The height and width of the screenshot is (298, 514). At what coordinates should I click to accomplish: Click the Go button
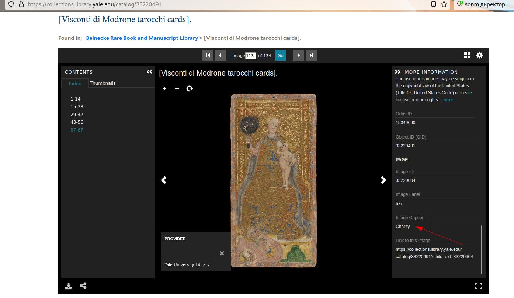(280, 55)
